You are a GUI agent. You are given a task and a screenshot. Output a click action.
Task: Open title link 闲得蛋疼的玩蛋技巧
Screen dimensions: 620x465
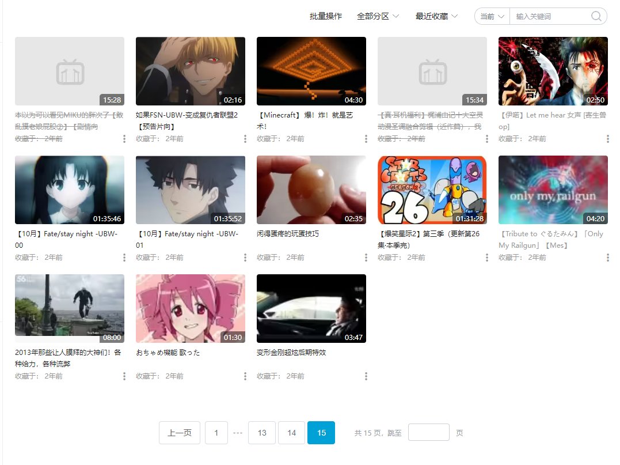pyautogui.click(x=288, y=234)
